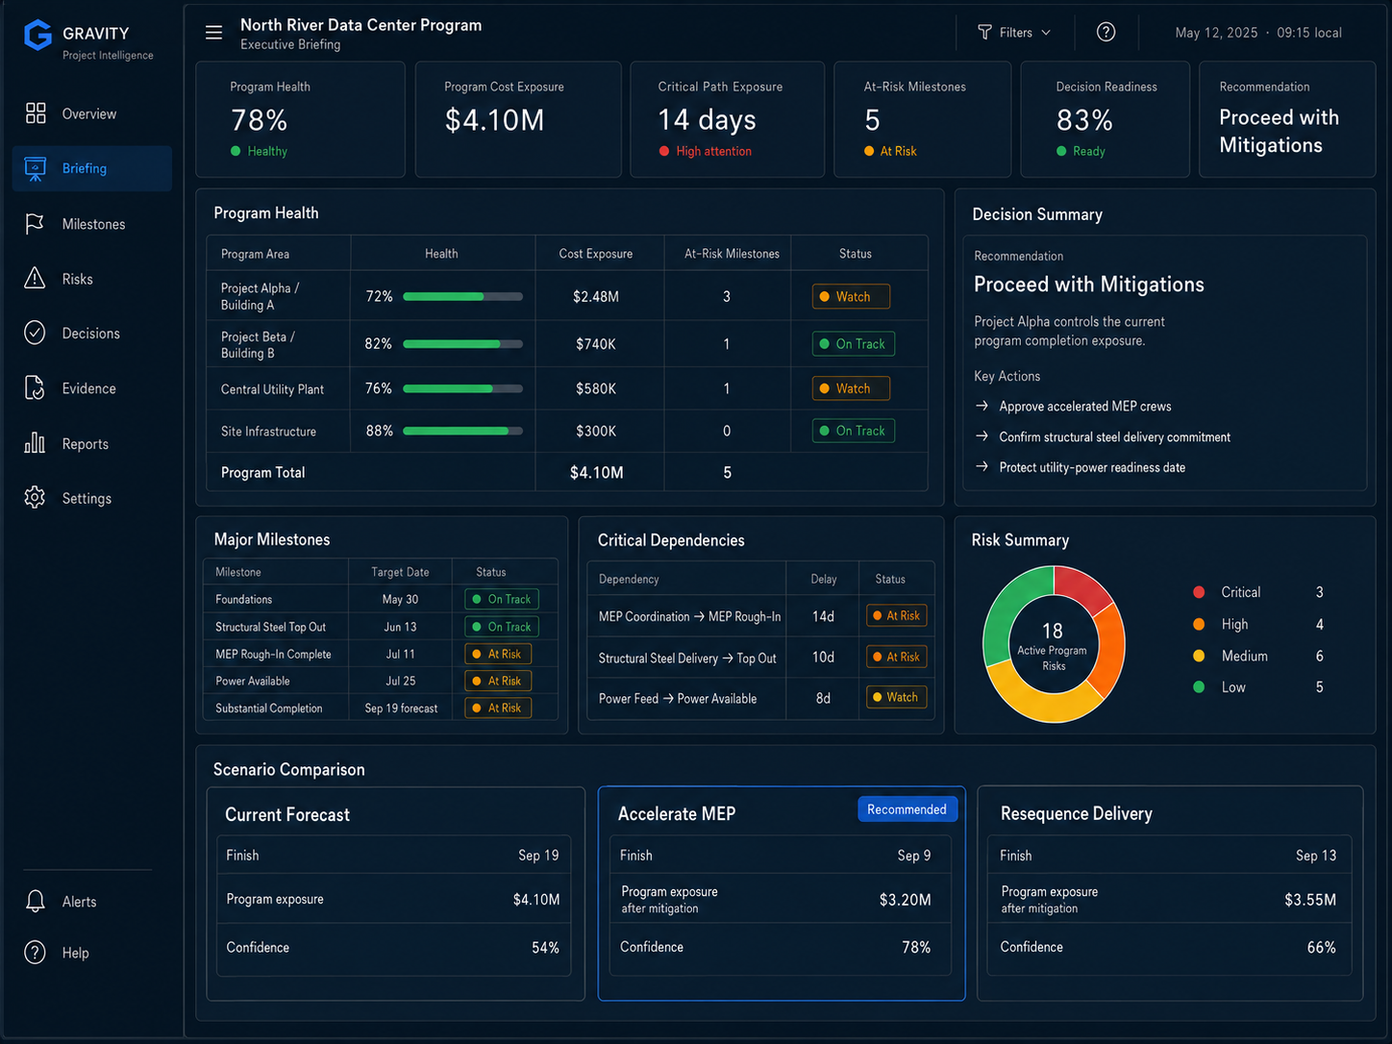Screen dimensions: 1392x1044
Task: Click the Current Forecast scenario title
Action: pos(287,815)
